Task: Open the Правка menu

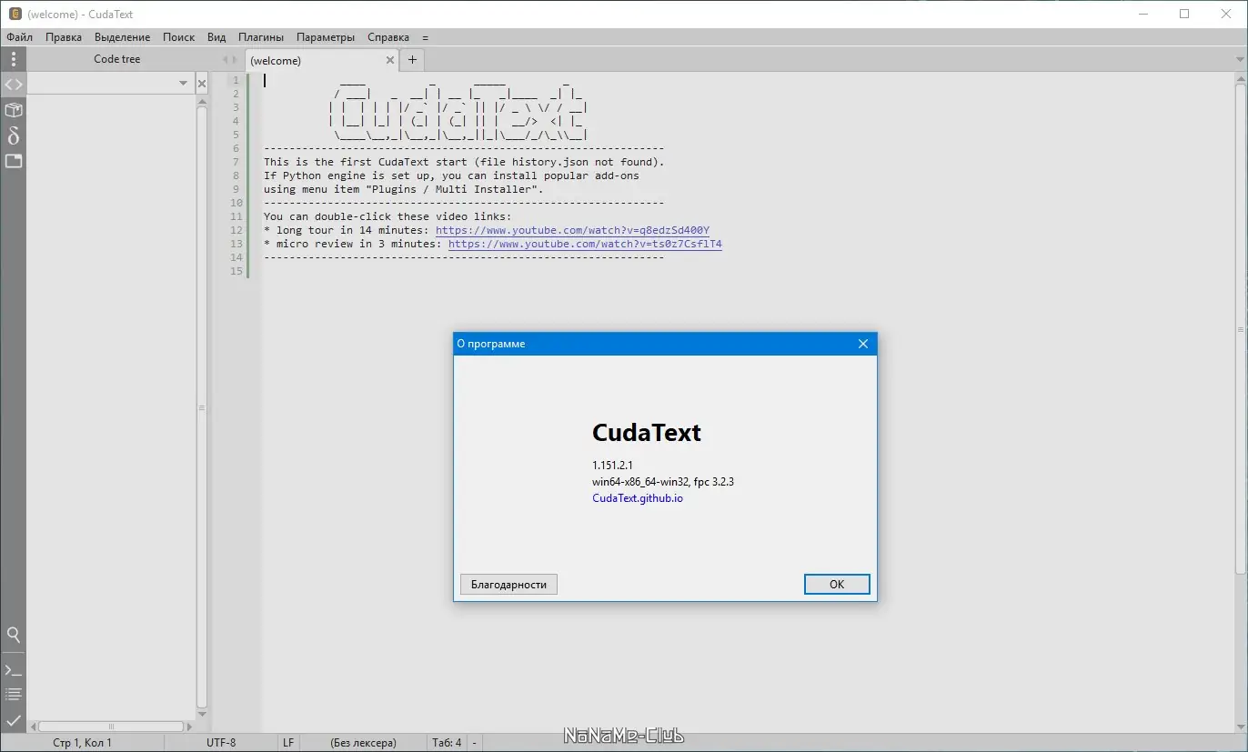Action: coord(64,37)
